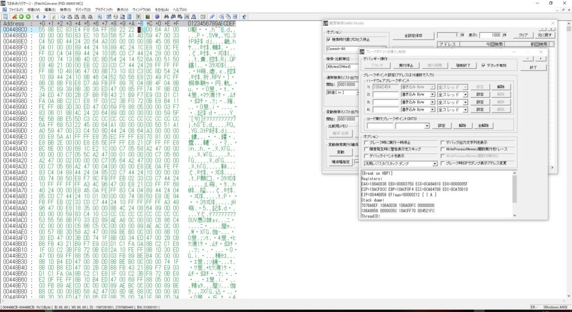
Task: Click the app icon left of the File menu
Action: pyautogui.click(x=4, y=9)
